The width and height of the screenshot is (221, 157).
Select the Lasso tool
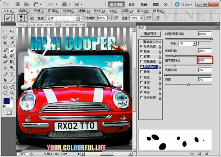(x=5, y=37)
